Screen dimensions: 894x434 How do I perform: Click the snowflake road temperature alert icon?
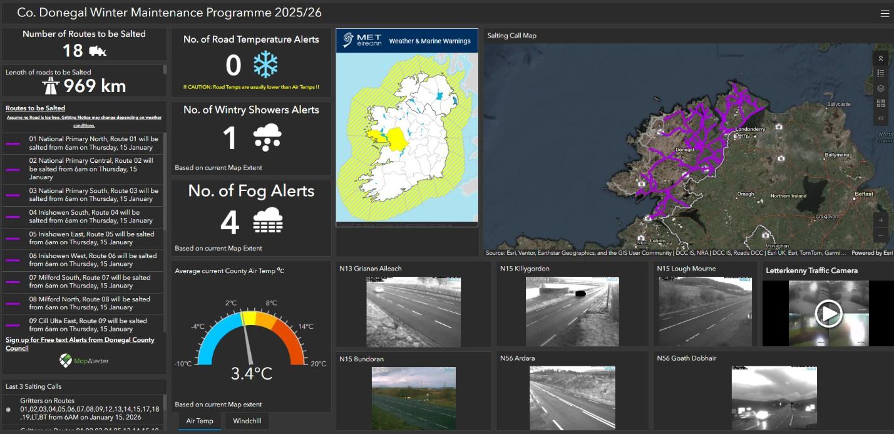tap(265, 65)
